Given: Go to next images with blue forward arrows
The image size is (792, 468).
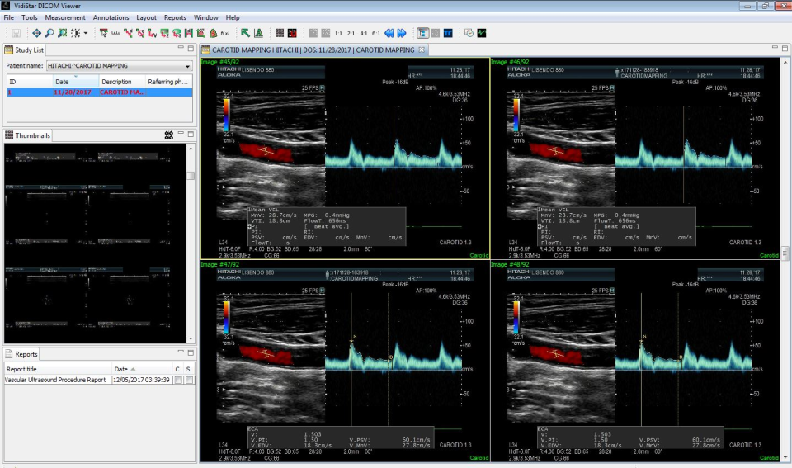Looking at the screenshot, I should click(402, 33).
